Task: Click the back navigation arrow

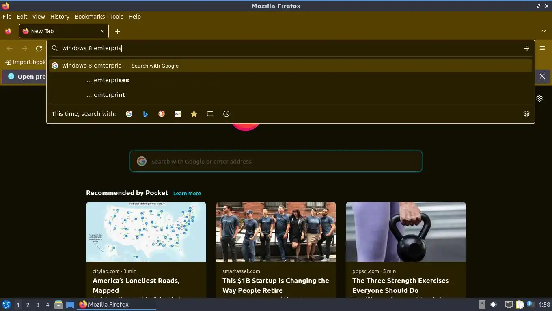Action: [x=10, y=48]
